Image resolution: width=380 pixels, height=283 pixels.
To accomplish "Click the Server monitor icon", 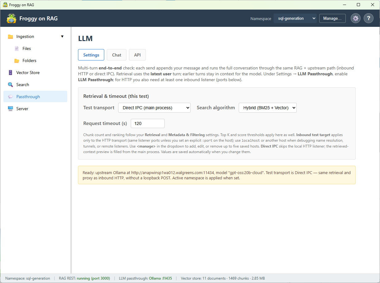I will (x=10, y=109).
